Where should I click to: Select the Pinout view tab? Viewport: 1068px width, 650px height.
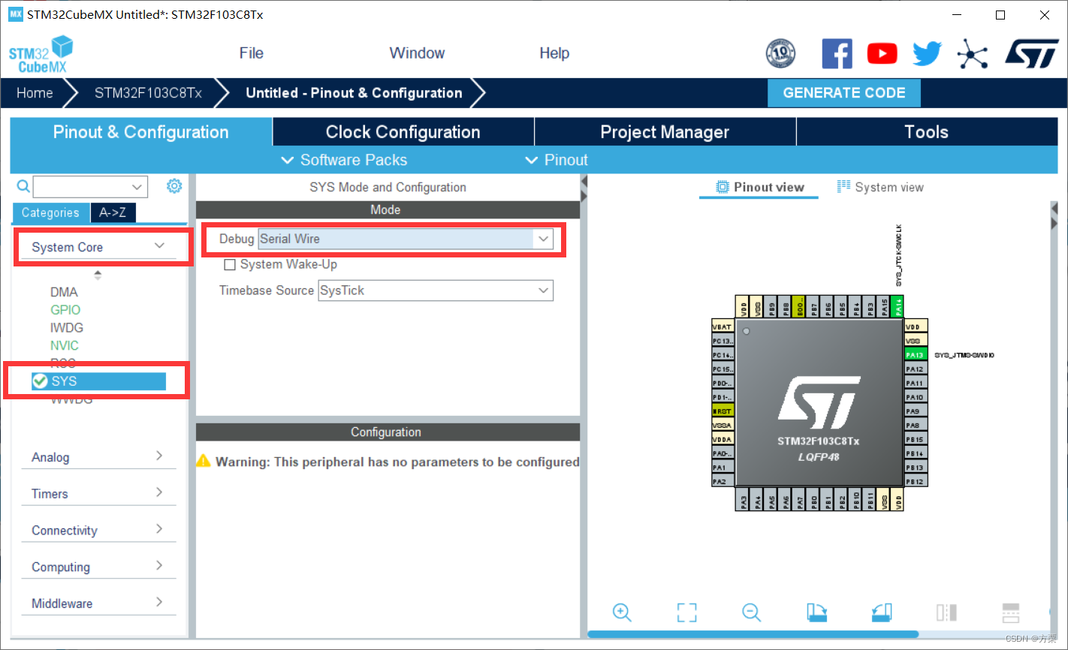click(759, 187)
